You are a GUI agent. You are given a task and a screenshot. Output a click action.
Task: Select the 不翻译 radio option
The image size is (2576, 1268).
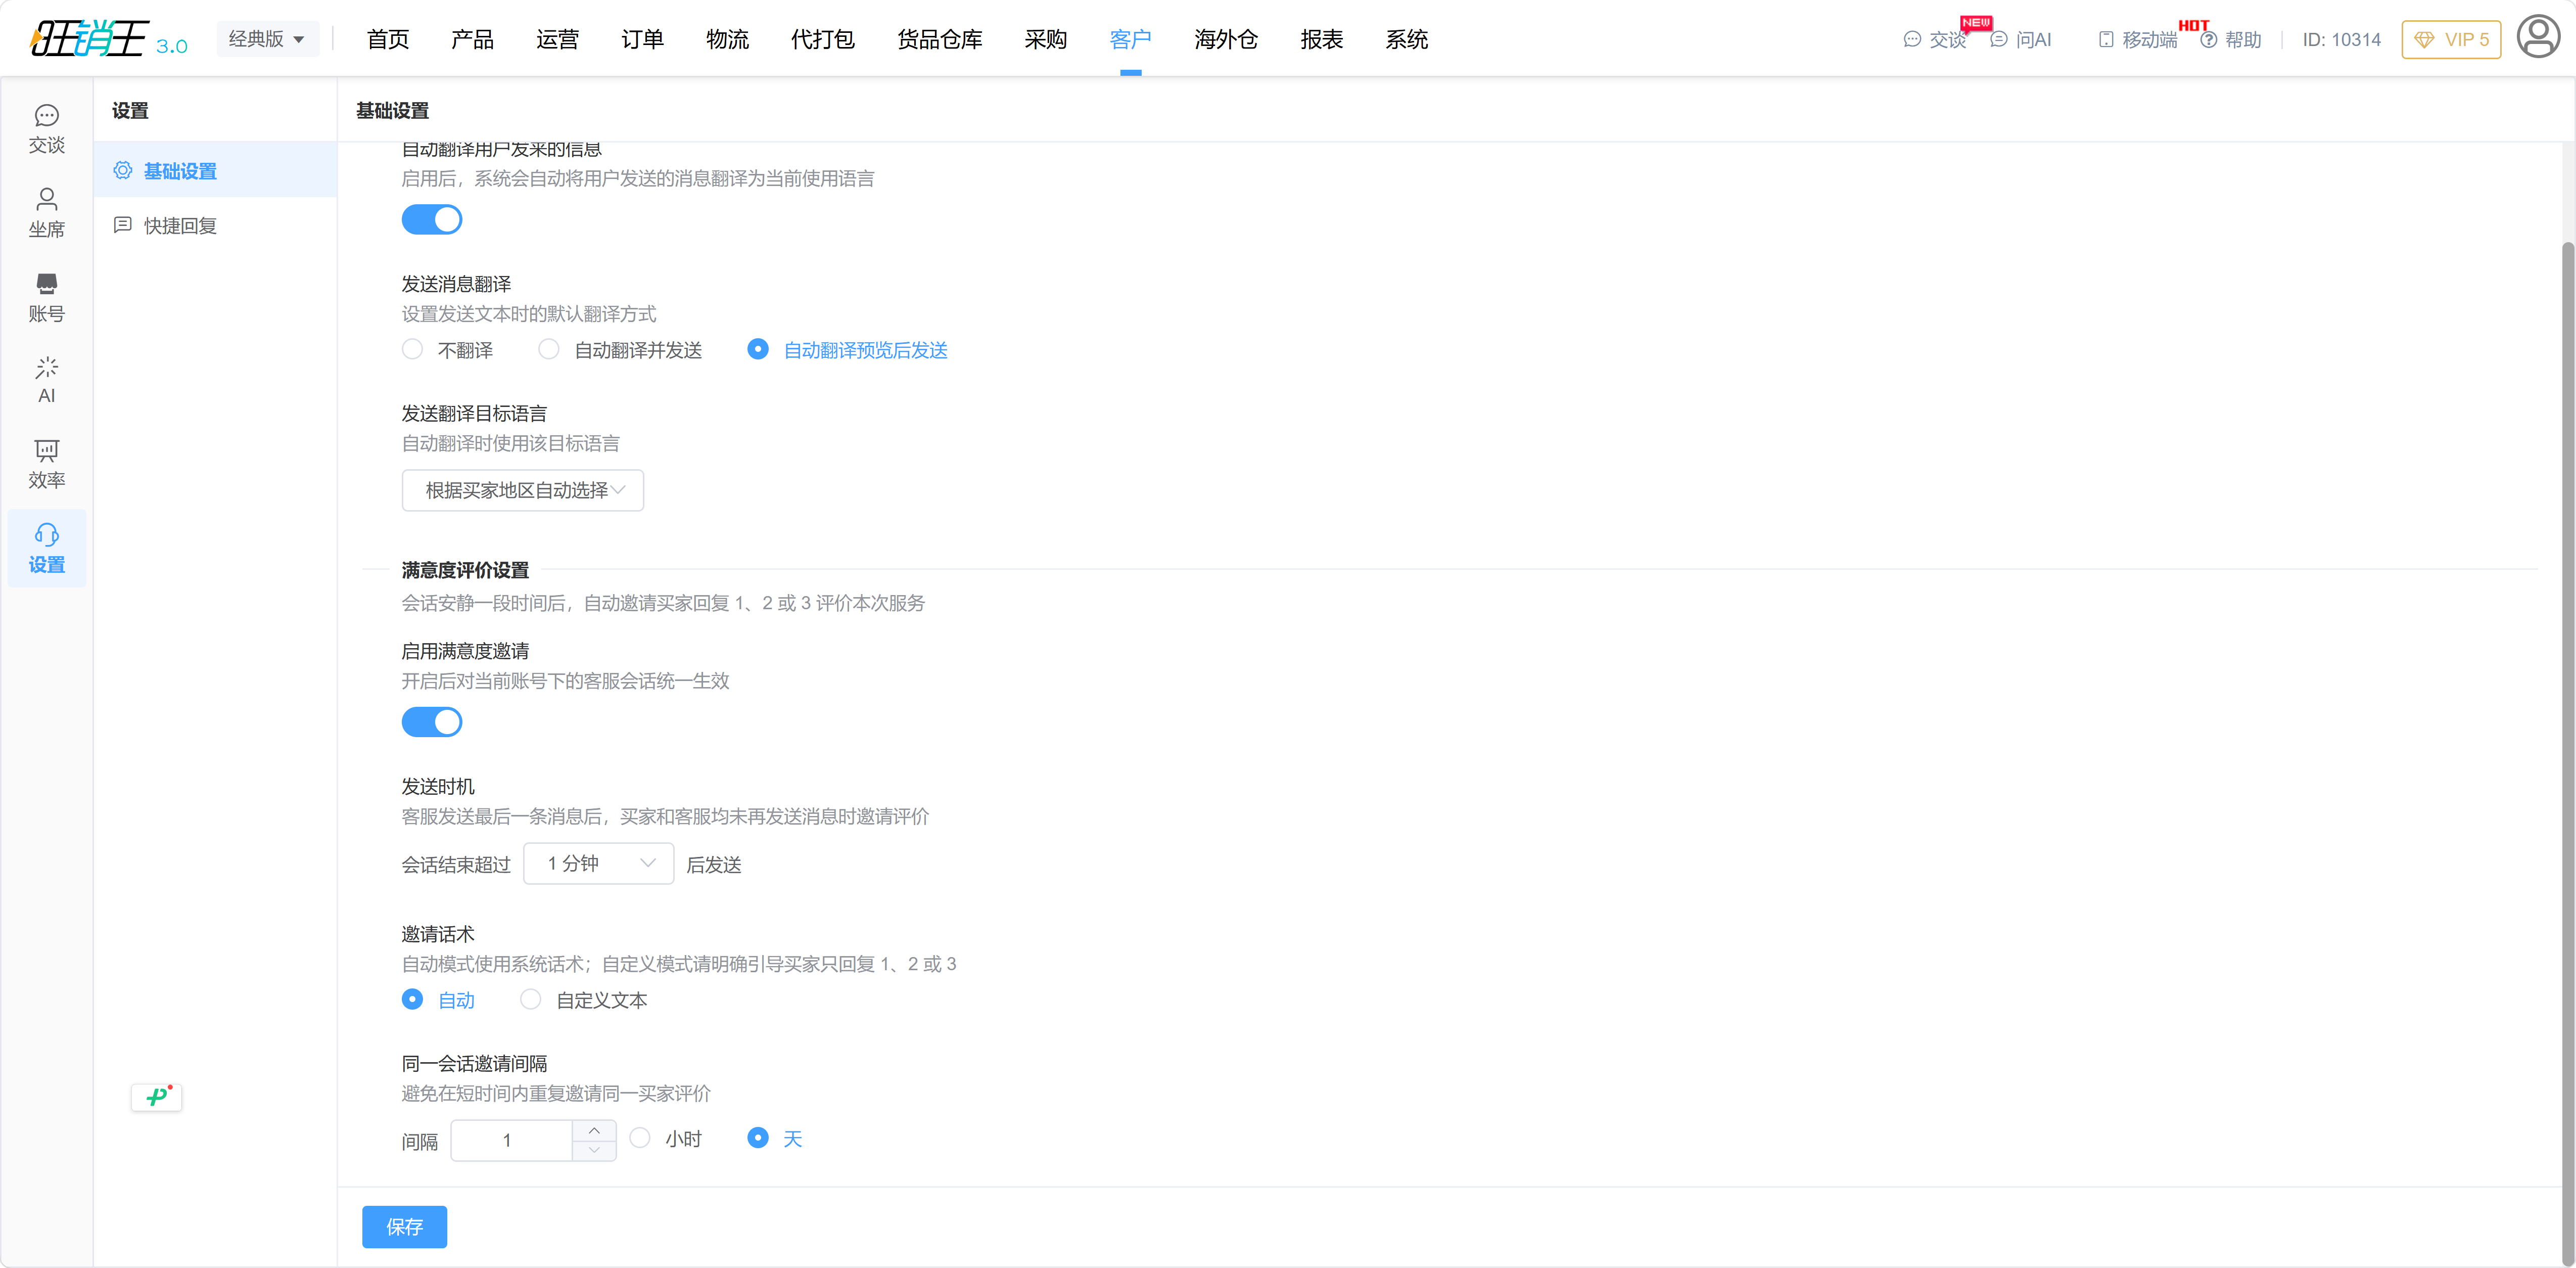point(447,350)
